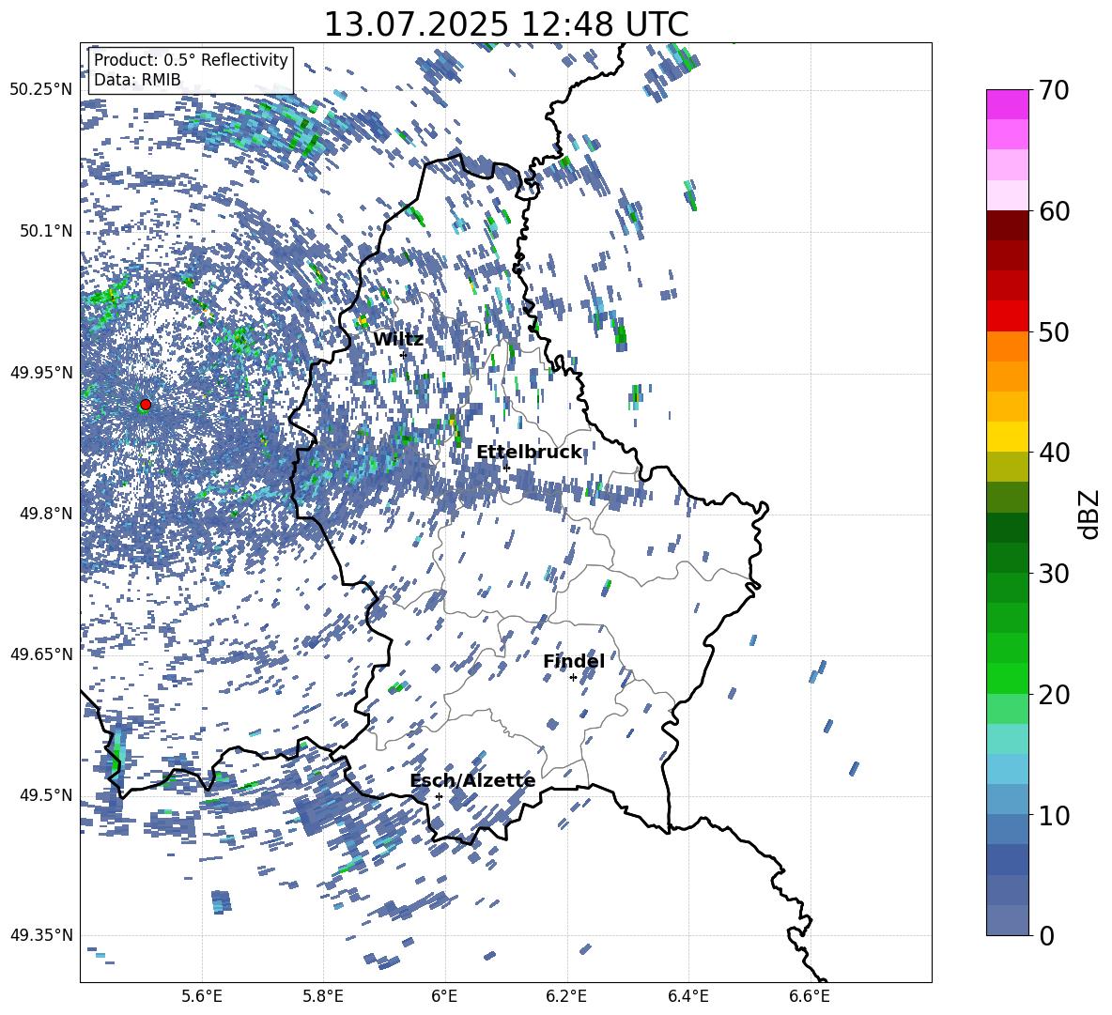Click the 50.25°N latitude label
1112x1015 pixels.
pos(41,90)
